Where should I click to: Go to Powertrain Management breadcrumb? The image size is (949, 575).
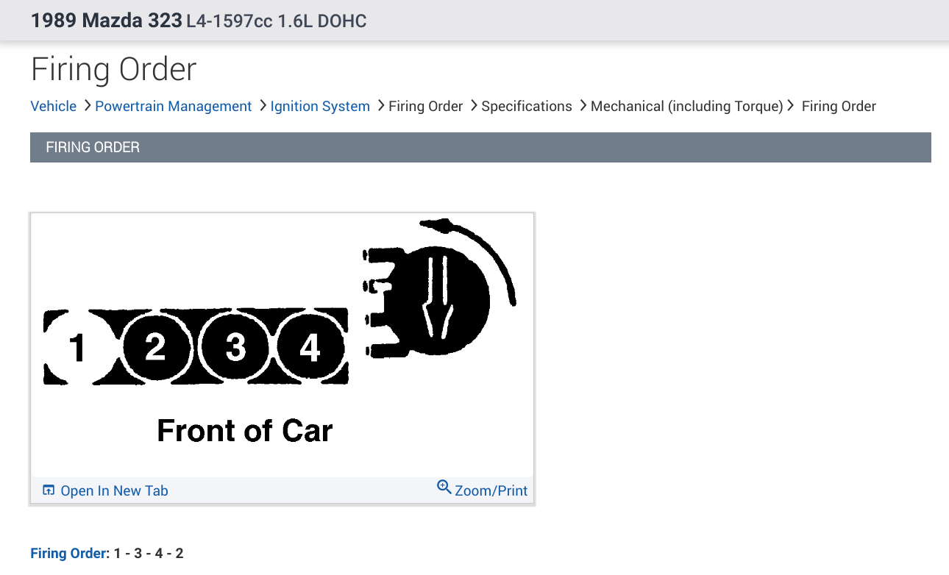[174, 106]
